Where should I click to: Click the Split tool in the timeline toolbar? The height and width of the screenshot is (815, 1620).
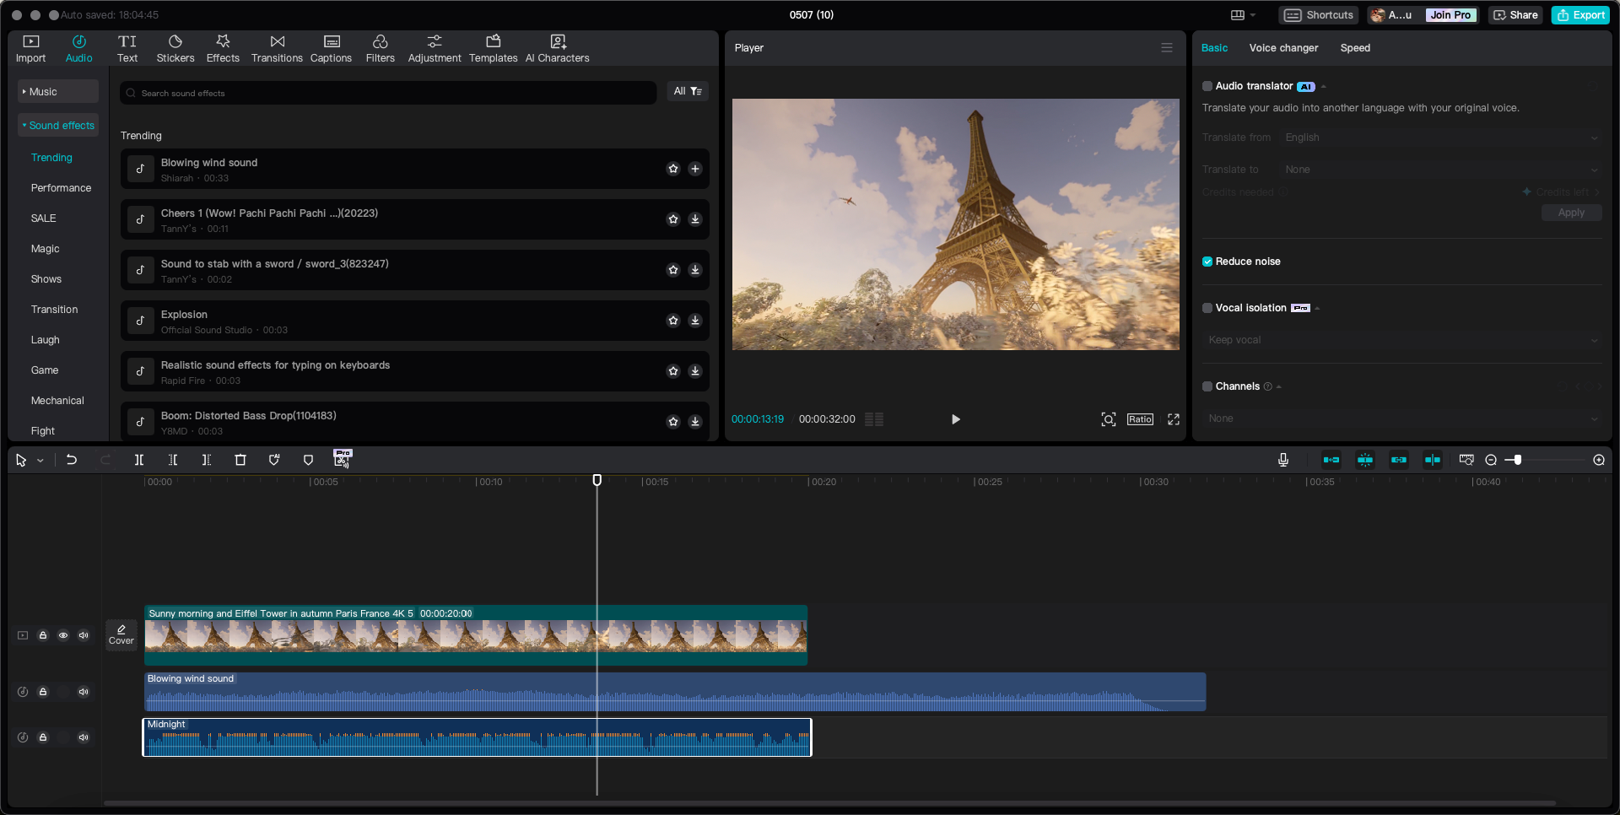[x=139, y=460]
